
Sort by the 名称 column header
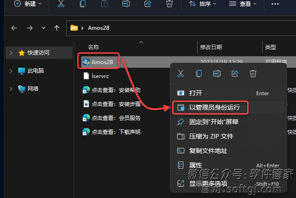[x=94, y=47]
